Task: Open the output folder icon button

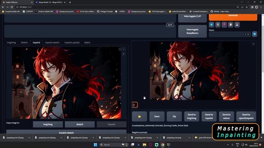Action: [x=139, y=116]
